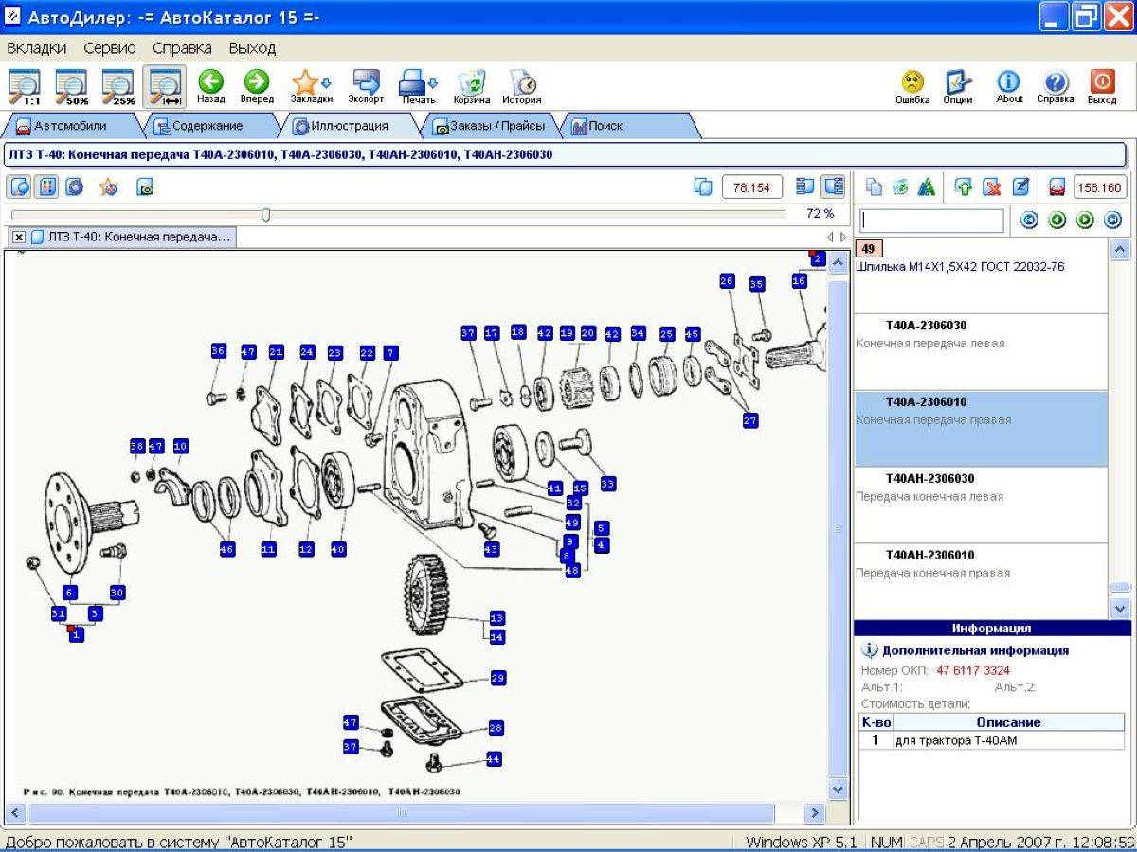Open the Справка menu in menu bar
The width and height of the screenshot is (1137, 852).
click(x=182, y=47)
